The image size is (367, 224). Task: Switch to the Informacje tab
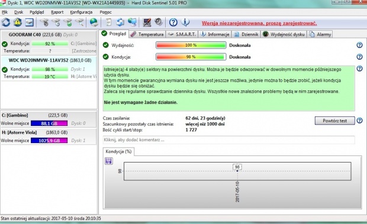pyautogui.click(x=215, y=34)
